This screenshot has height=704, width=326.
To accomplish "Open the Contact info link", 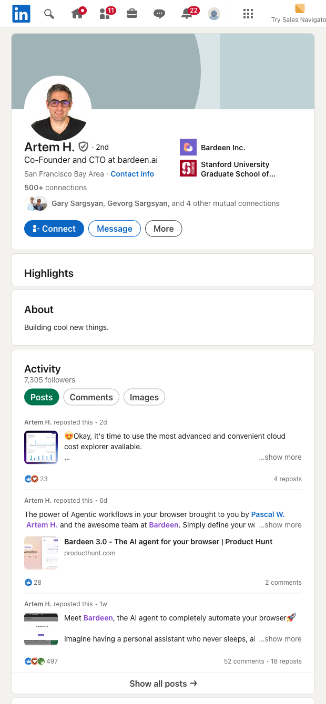I will pos(132,174).
